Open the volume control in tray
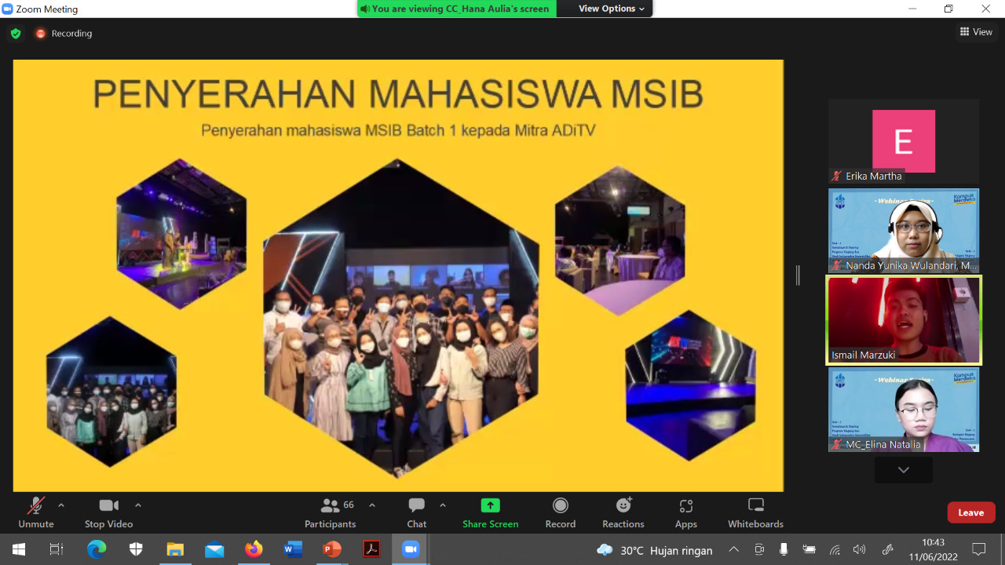Viewport: 1005px width, 565px height. click(x=860, y=550)
